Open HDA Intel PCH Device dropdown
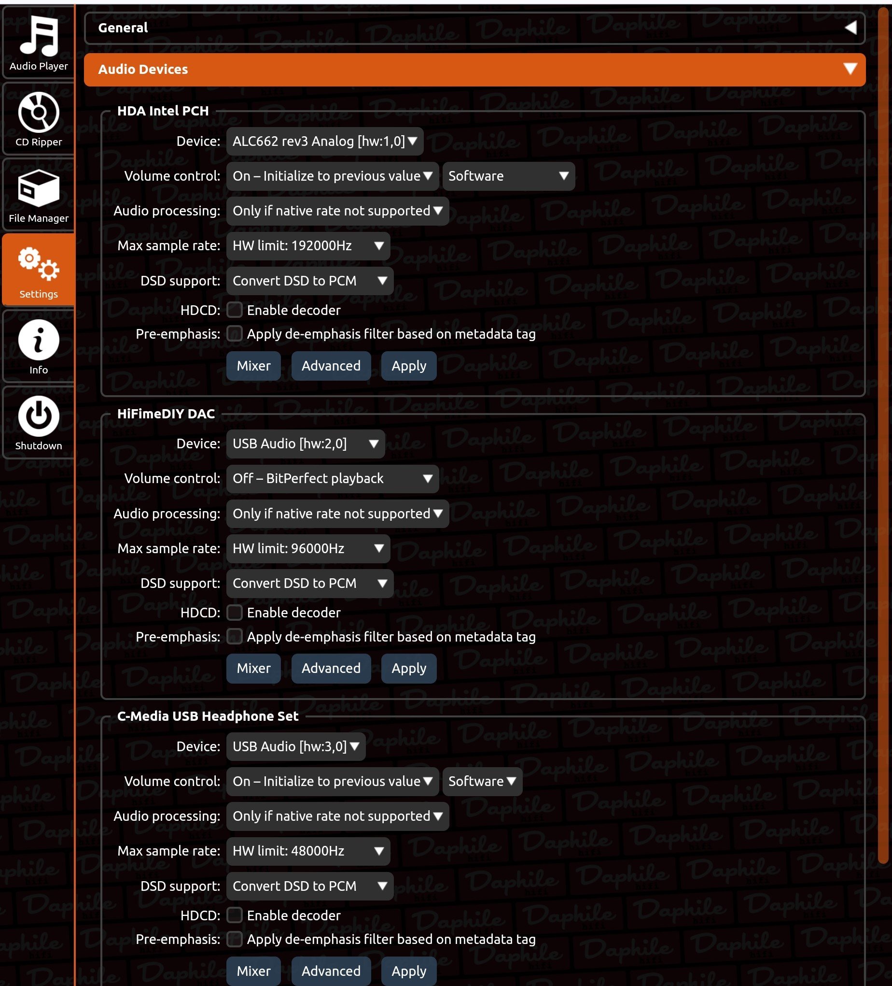Screen dimensions: 892x986 click(324, 142)
